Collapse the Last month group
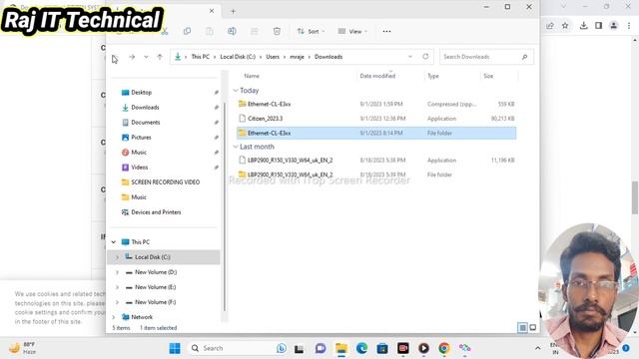This screenshot has width=639, height=359. point(236,147)
